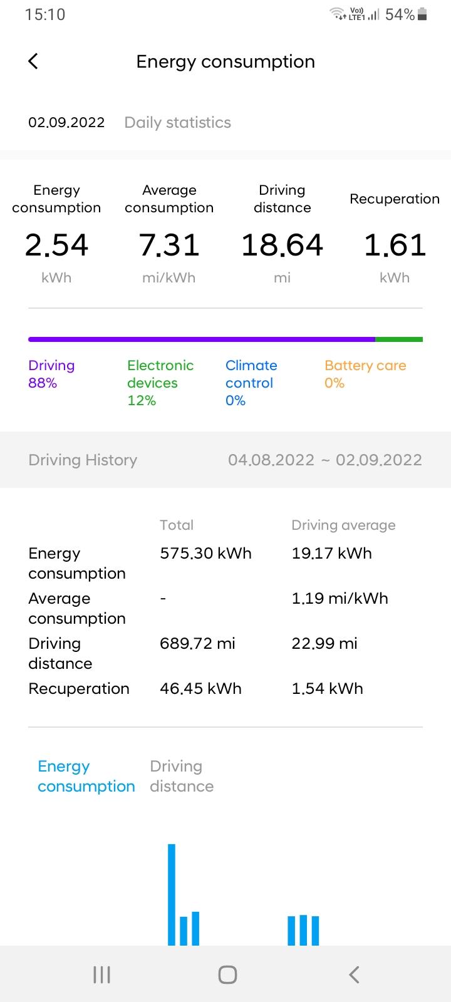Select the Climate control 0% legend entry
The image size is (451, 1002).
[251, 383]
